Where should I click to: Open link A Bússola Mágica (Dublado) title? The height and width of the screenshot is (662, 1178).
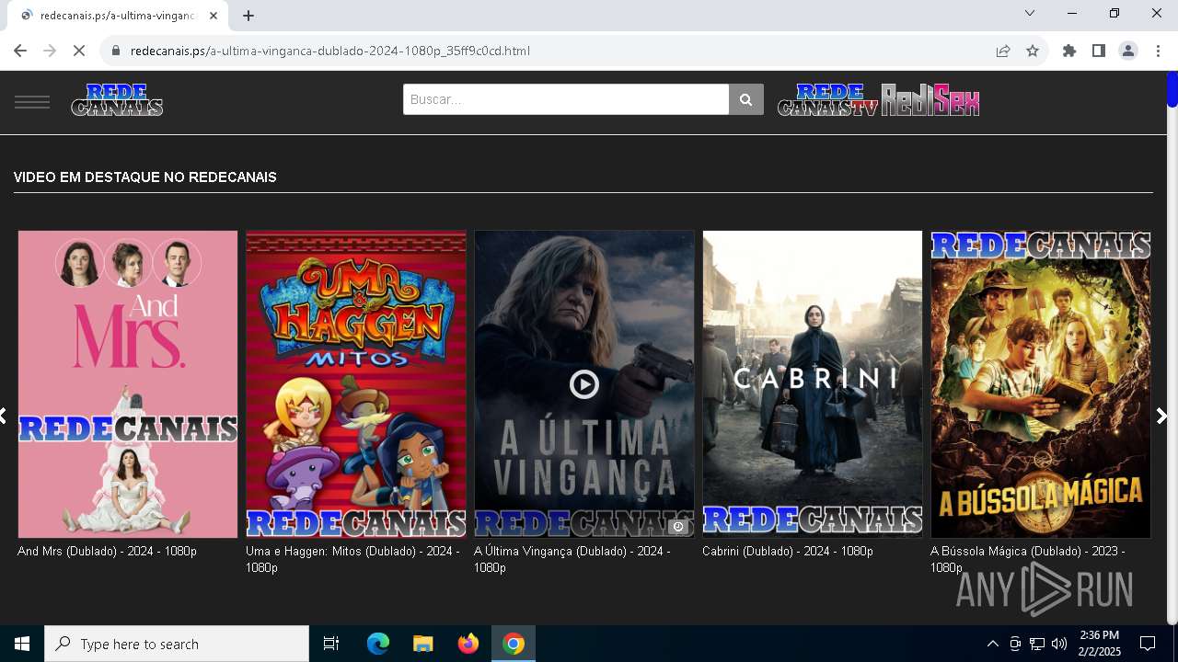1027,560
